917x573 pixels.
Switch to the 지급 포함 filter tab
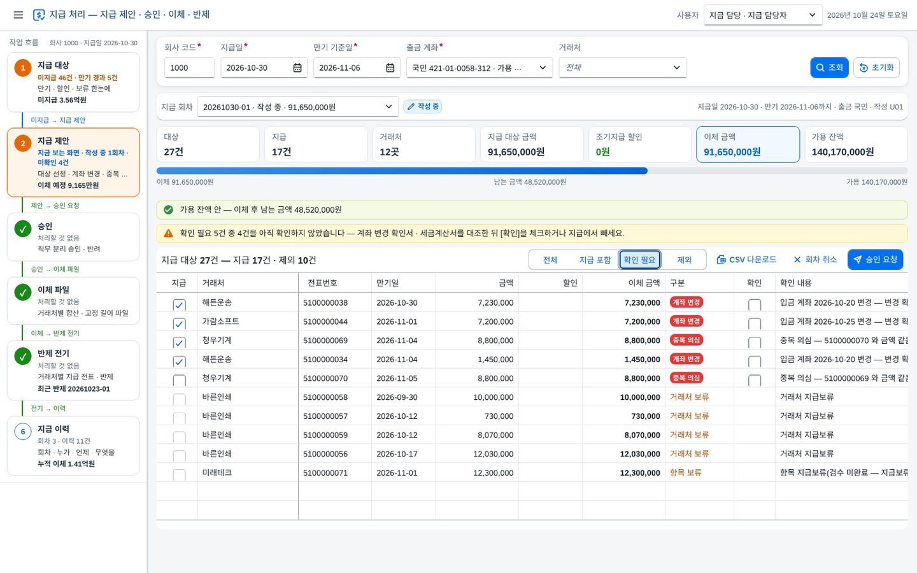595,260
